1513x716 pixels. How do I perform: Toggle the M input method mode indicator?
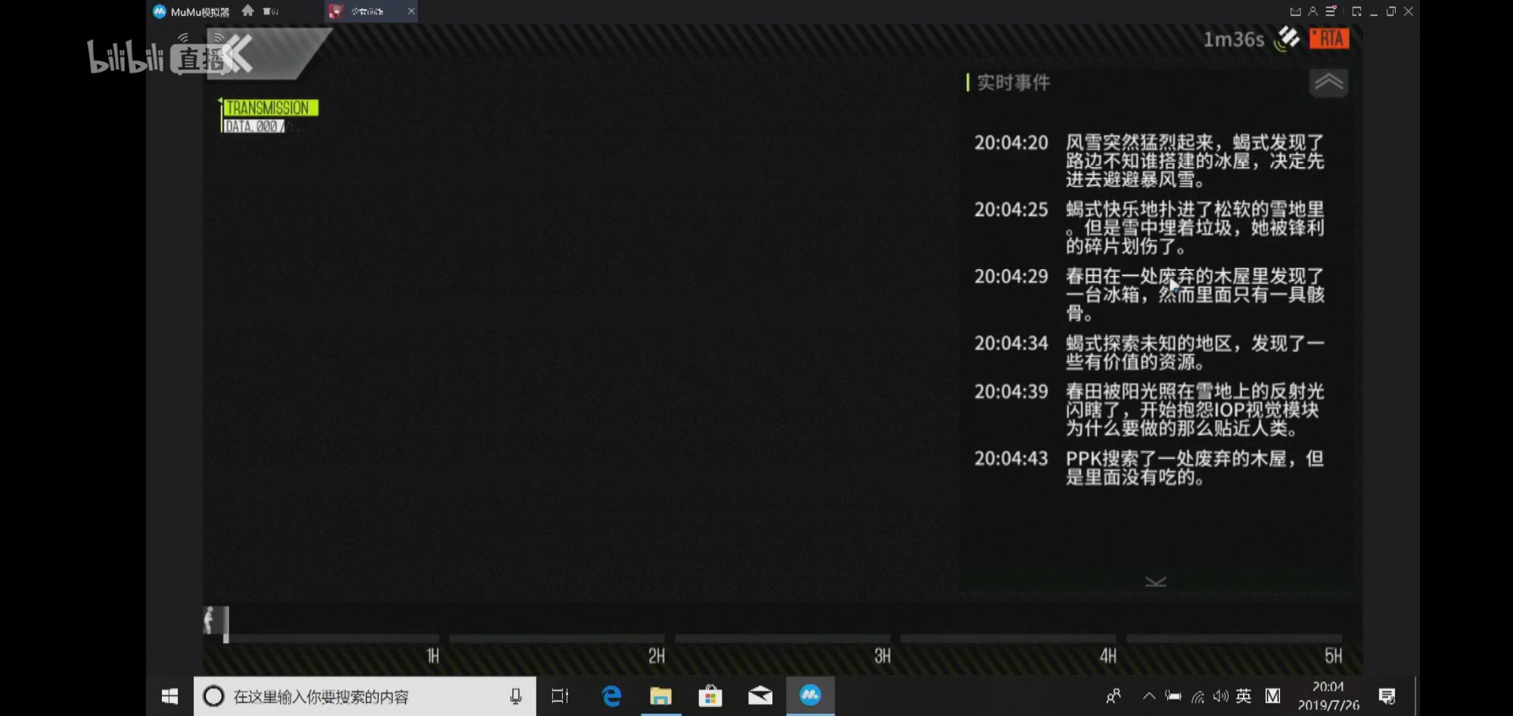pos(1273,696)
